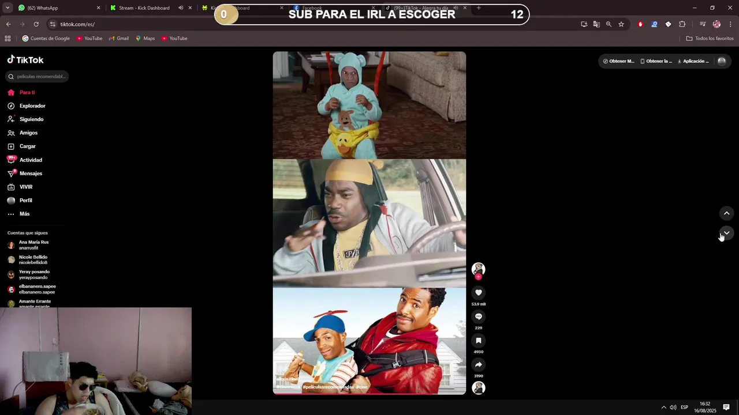Screen dimensions: 739x415
Task: Open the Gmail bookmark
Action: 119,39
